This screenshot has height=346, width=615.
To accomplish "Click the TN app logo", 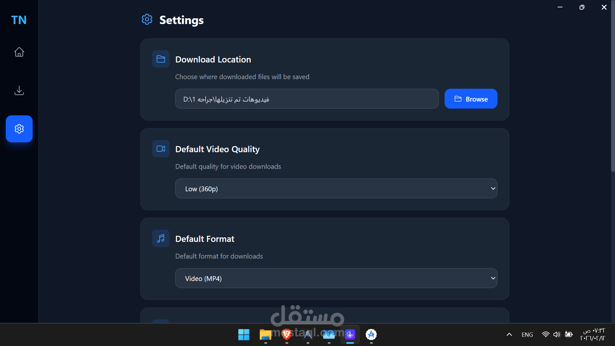I will [x=19, y=20].
